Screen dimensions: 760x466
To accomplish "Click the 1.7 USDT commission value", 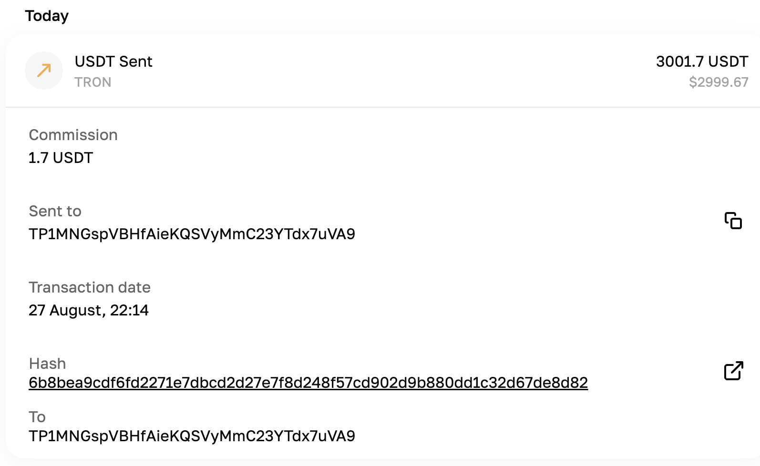I will coord(61,158).
